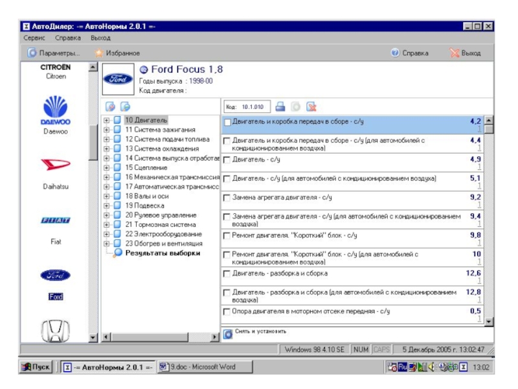Click brand list scrollbar up arrow
The height and width of the screenshot is (389, 518).
click(x=93, y=67)
